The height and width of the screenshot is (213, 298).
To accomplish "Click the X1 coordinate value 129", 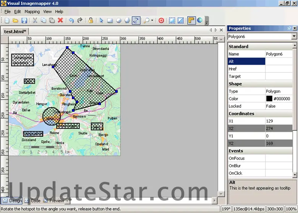I will 279,121.
